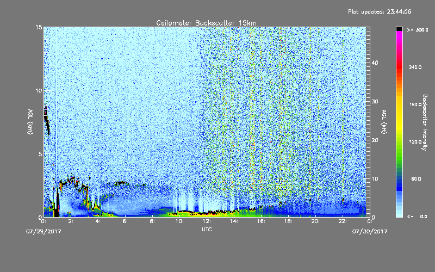Click the UTC axis label
This screenshot has height=272, width=435.
(207, 229)
